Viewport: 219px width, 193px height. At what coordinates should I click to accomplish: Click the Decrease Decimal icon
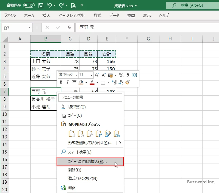121,82
